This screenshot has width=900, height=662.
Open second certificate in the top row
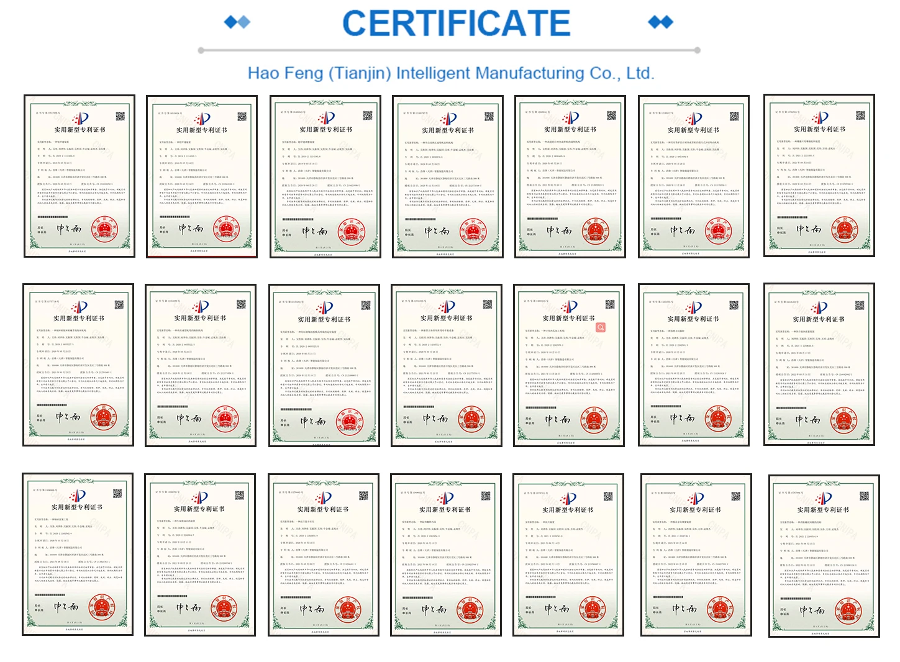tap(202, 176)
